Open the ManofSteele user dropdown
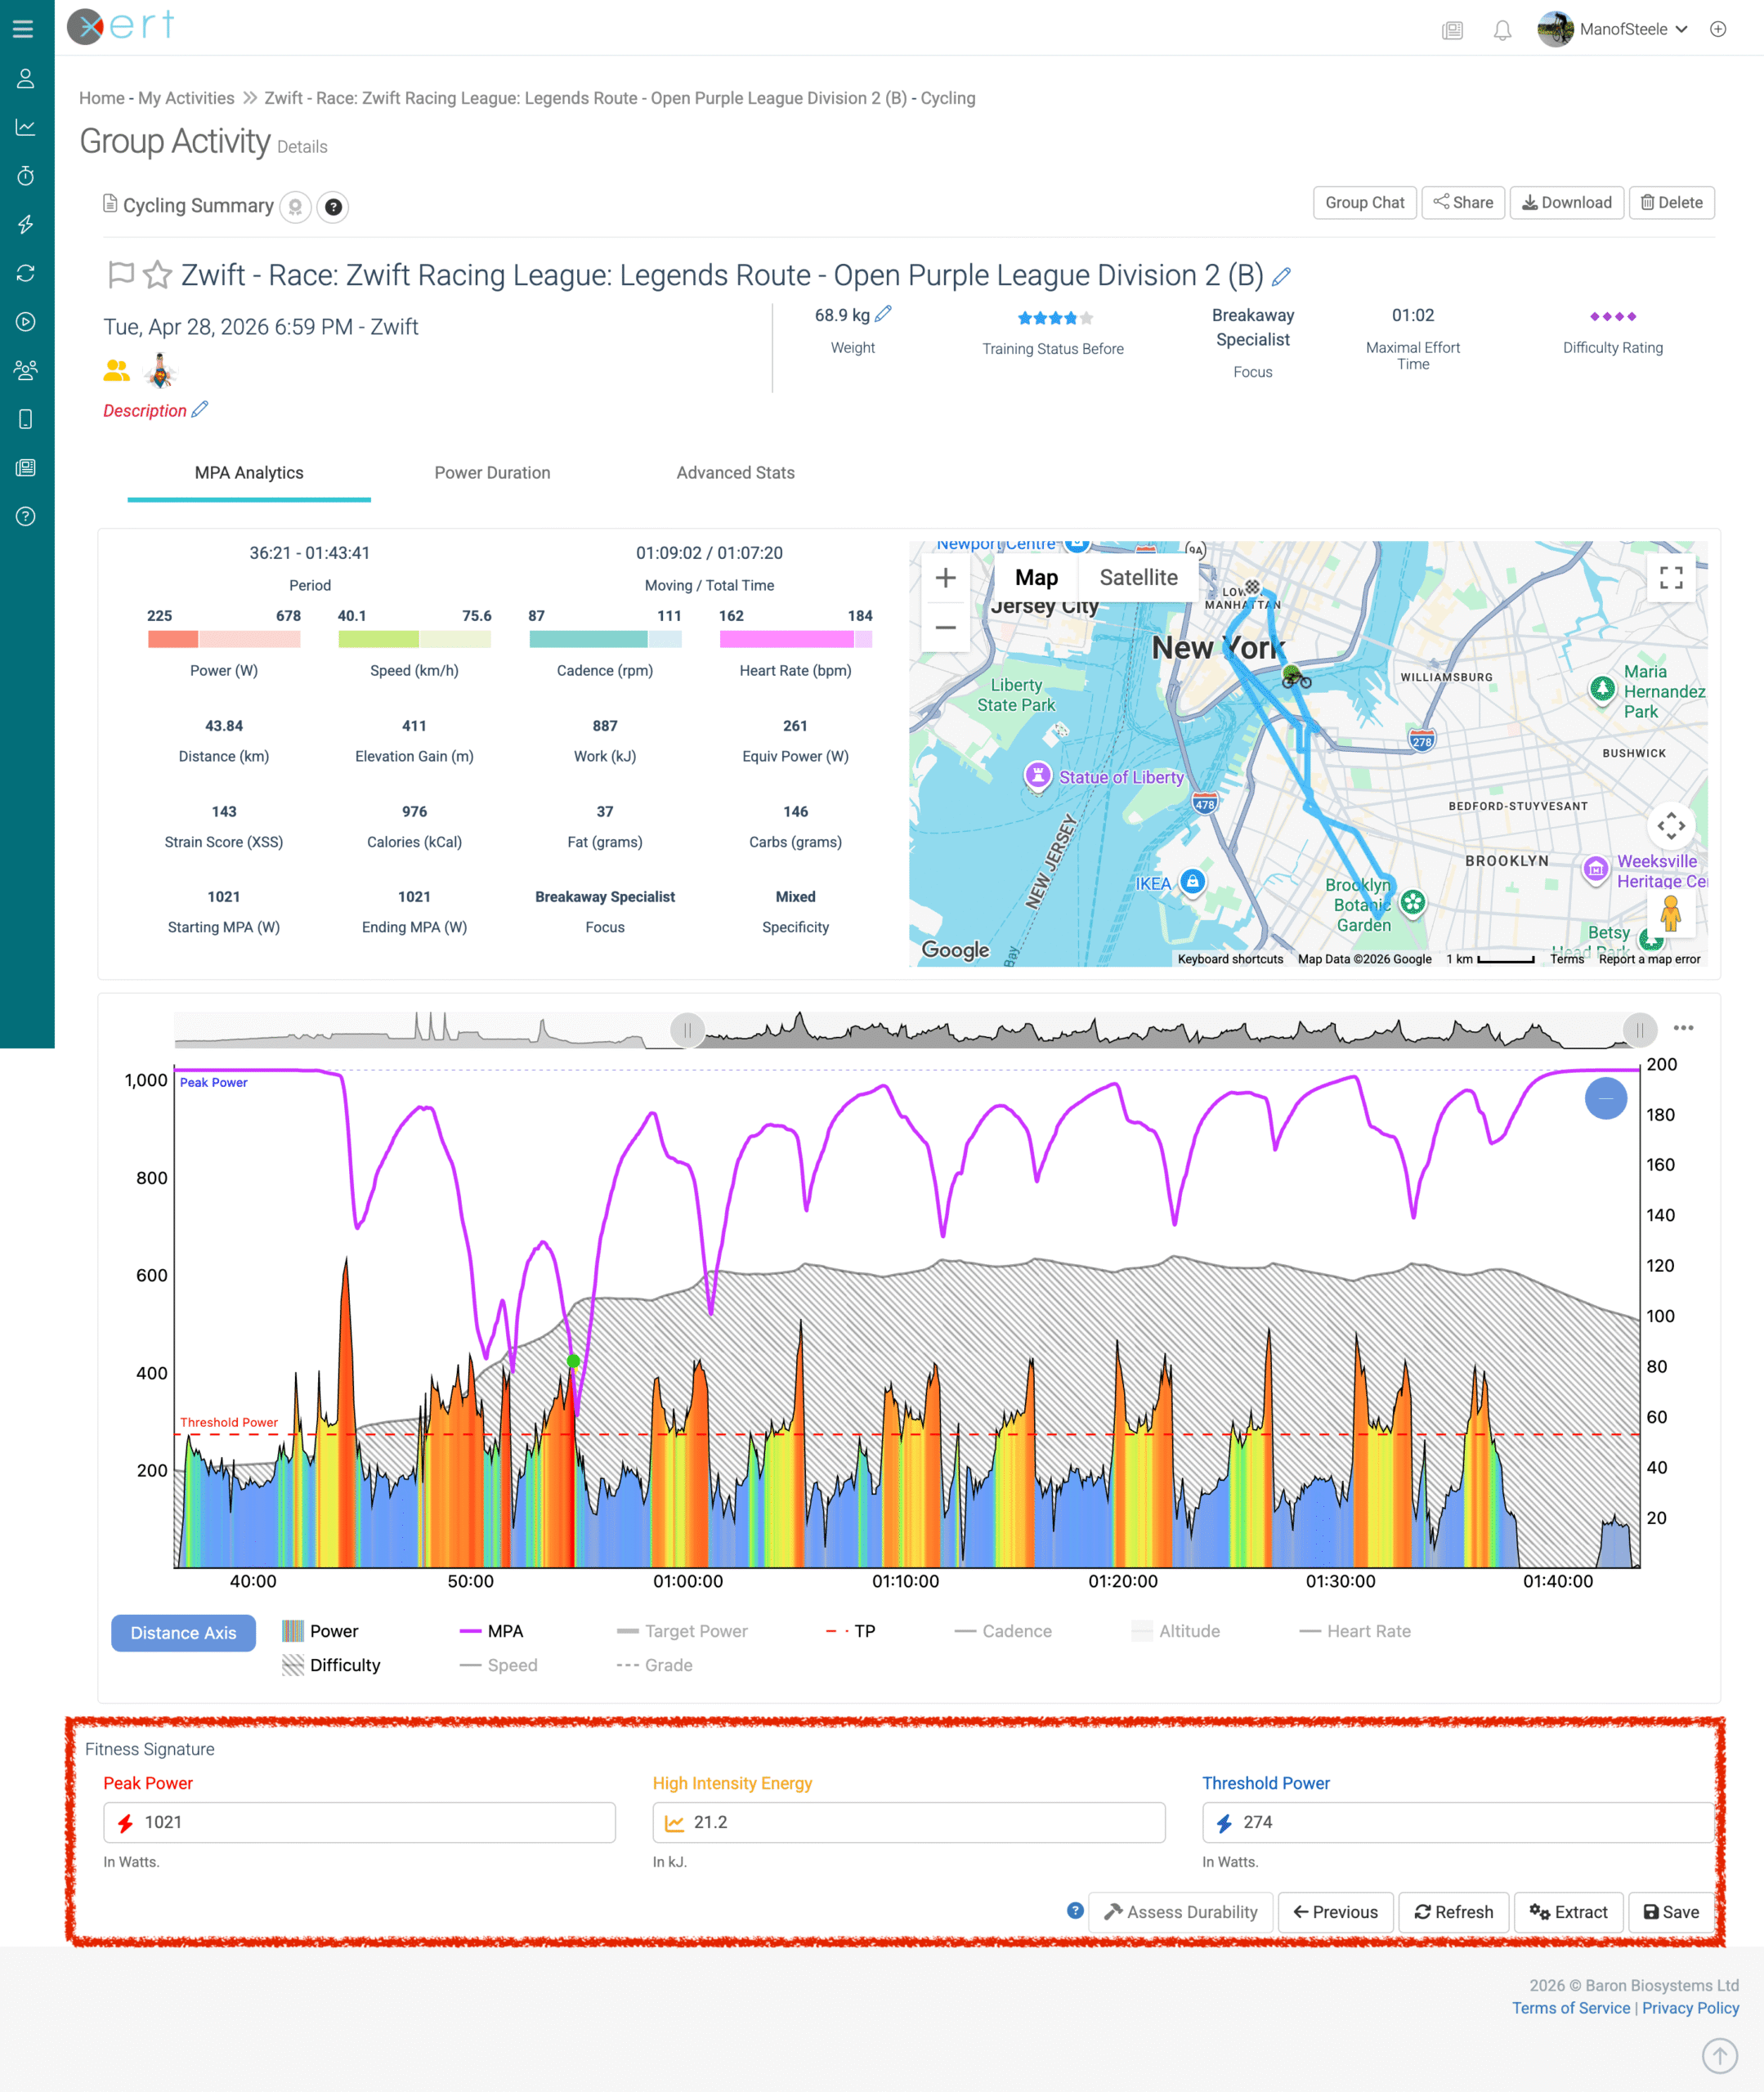 1614,29
